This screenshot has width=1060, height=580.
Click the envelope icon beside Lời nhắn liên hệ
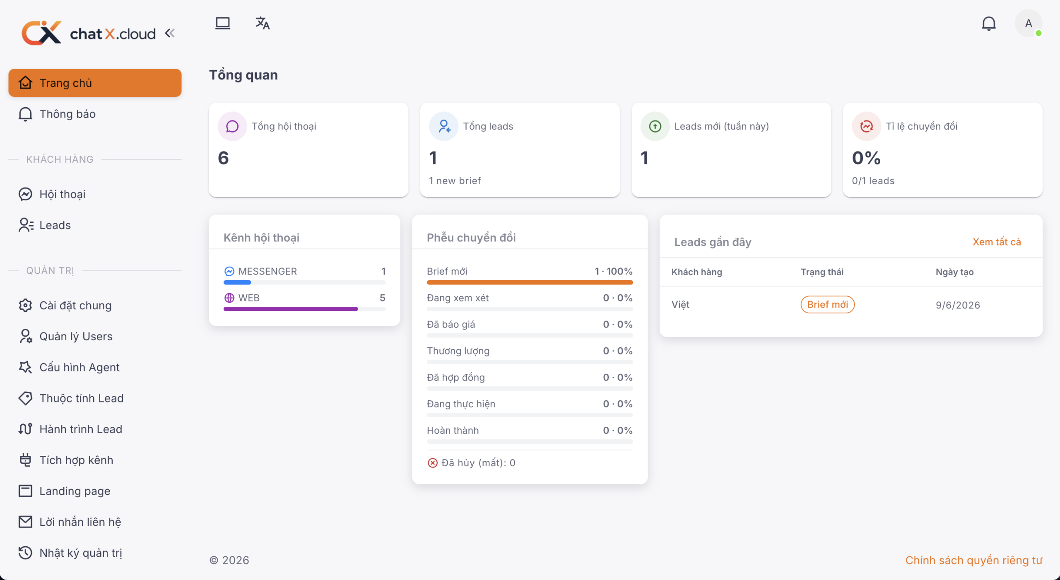coord(25,522)
